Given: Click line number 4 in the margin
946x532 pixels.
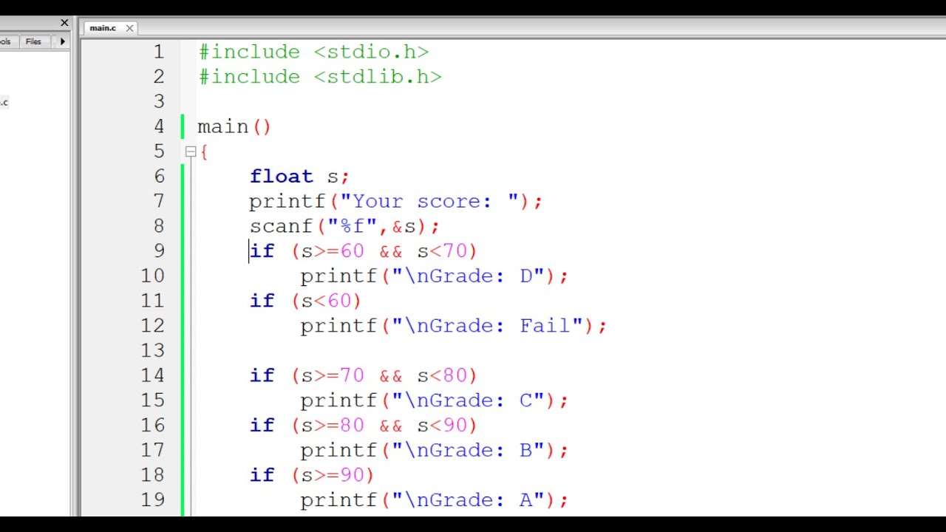Looking at the screenshot, I should coord(159,126).
